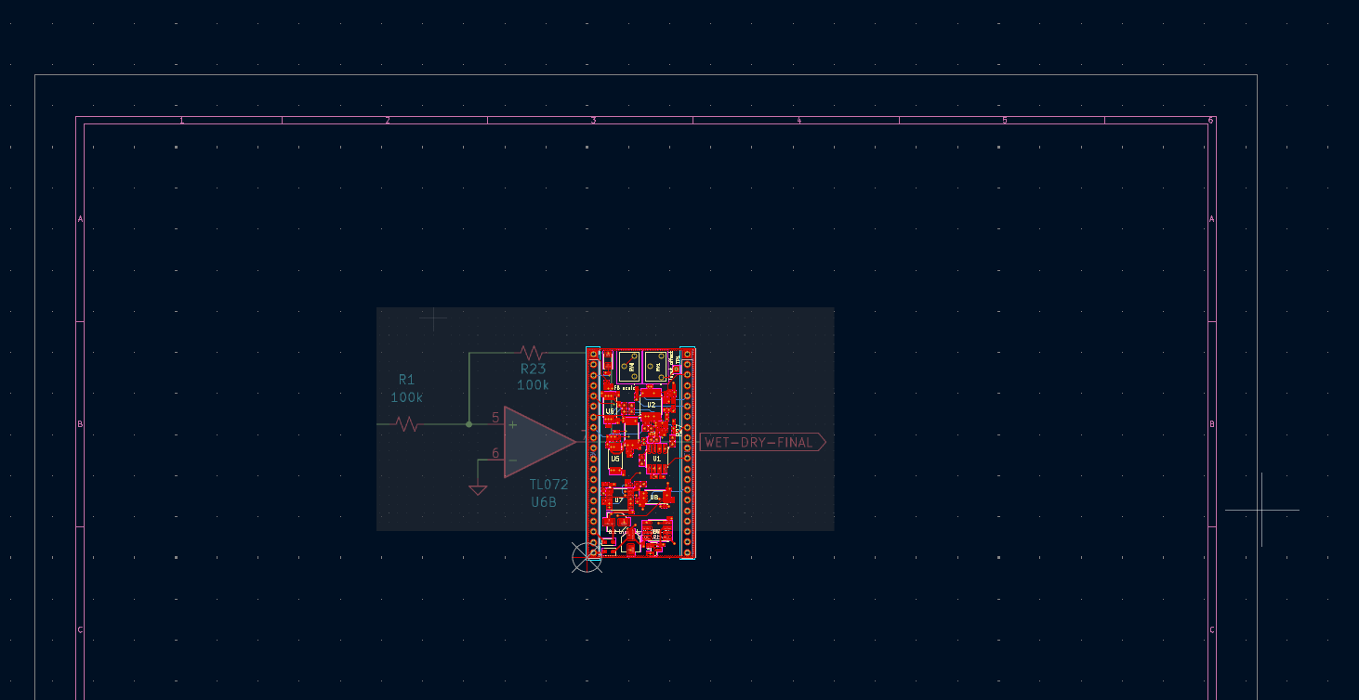Select the U5 footprint on the PCB
This screenshot has width=1359, height=700.
pyautogui.click(x=615, y=459)
